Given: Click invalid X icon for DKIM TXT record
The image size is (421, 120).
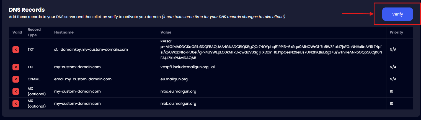Looking at the screenshot, I should point(16,50).
